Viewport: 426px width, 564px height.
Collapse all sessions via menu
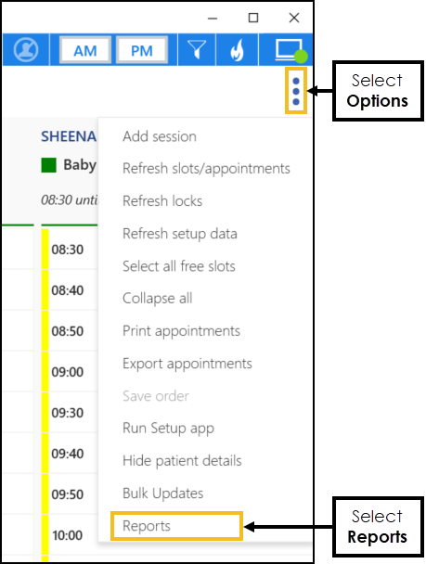[157, 299]
